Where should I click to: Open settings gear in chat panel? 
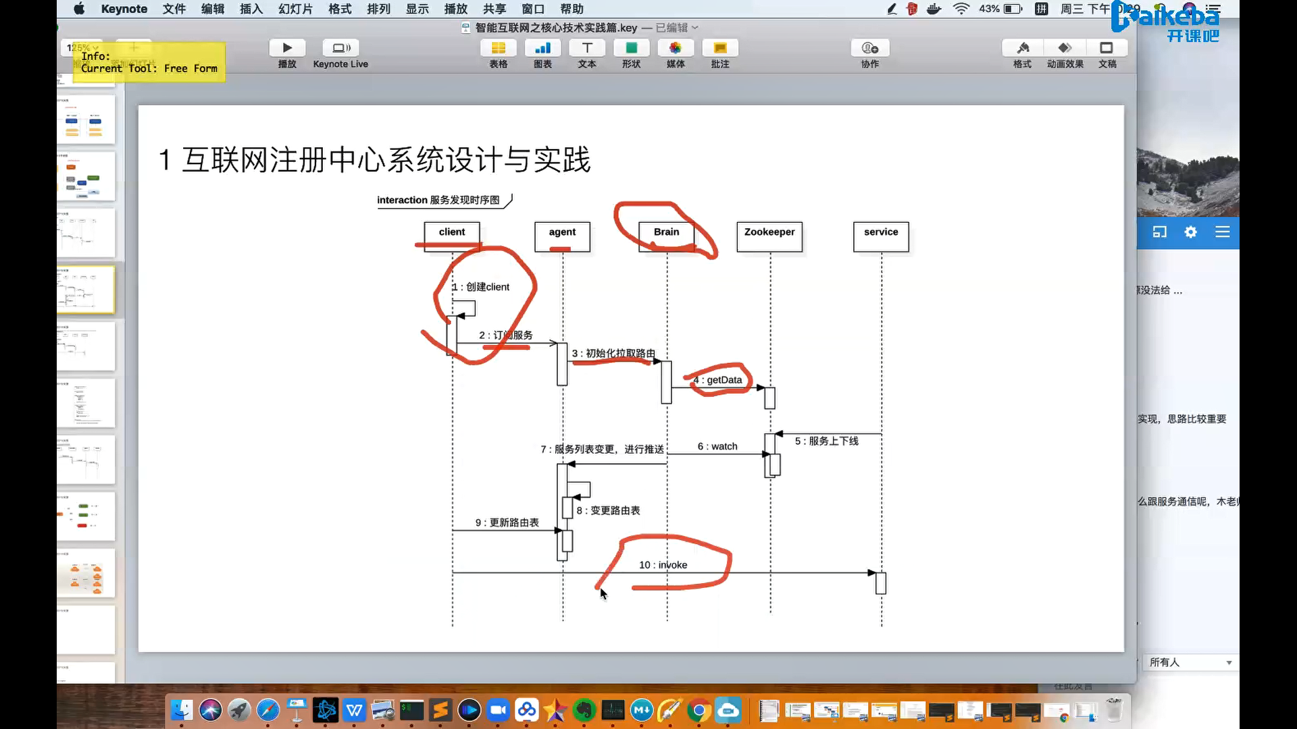1190,232
